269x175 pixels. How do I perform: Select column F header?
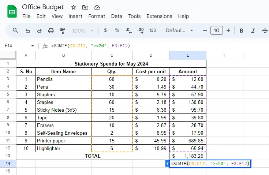click(225, 55)
